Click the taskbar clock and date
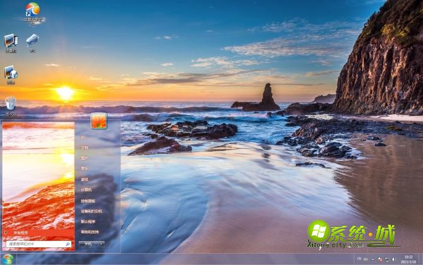Screen dimensions: 423x265 click(409, 259)
